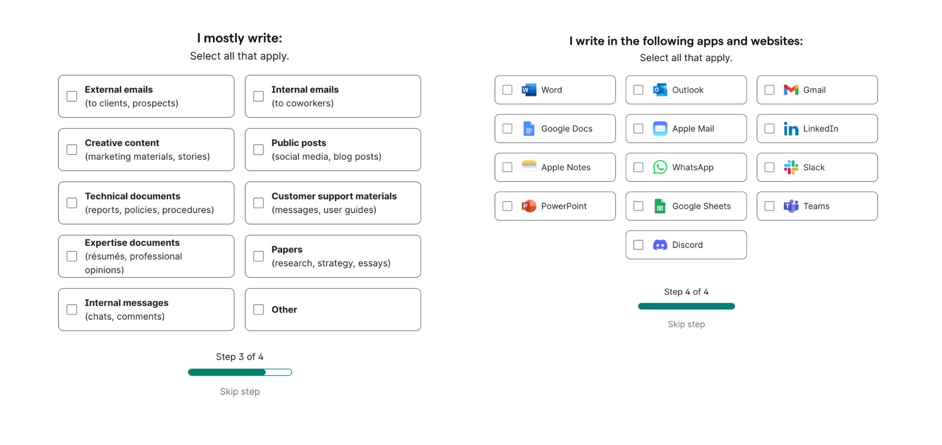Click the Google Sheets icon

click(x=659, y=206)
